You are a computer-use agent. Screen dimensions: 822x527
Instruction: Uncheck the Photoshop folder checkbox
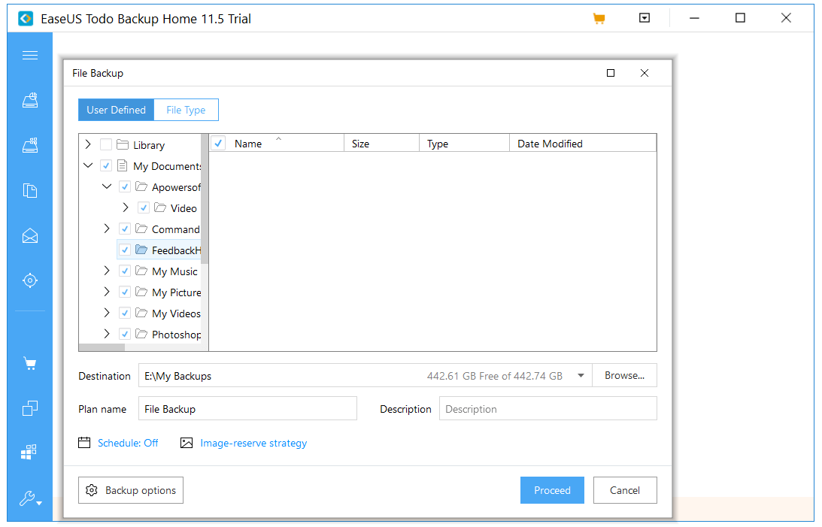tap(125, 334)
